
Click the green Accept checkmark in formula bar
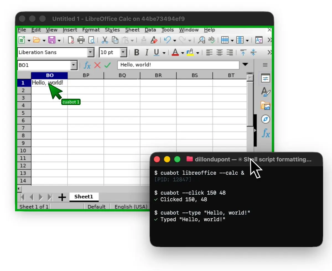[x=107, y=65]
